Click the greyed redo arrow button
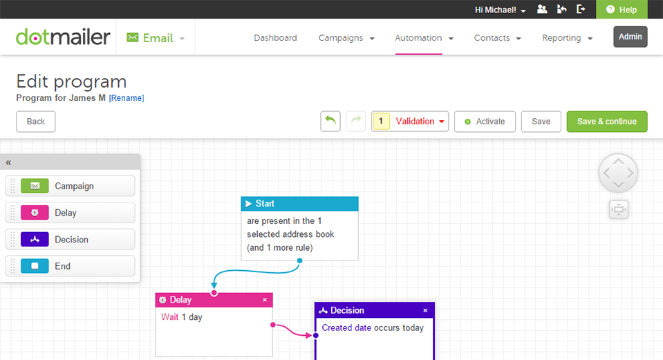Image resolution: width=663 pixels, height=360 pixels. [x=355, y=122]
